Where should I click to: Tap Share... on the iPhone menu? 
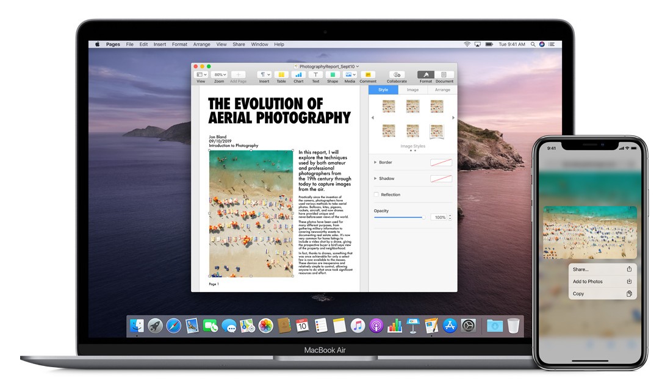coord(602,269)
